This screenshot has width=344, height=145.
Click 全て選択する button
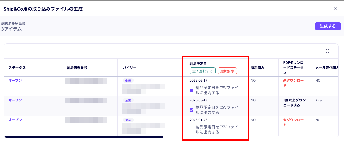pyautogui.click(x=202, y=71)
